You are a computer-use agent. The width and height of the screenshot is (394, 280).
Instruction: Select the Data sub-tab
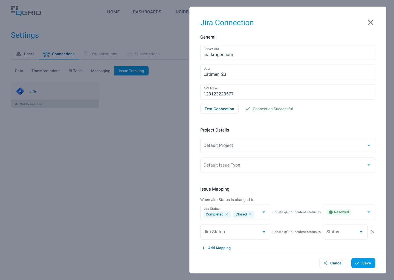click(19, 71)
